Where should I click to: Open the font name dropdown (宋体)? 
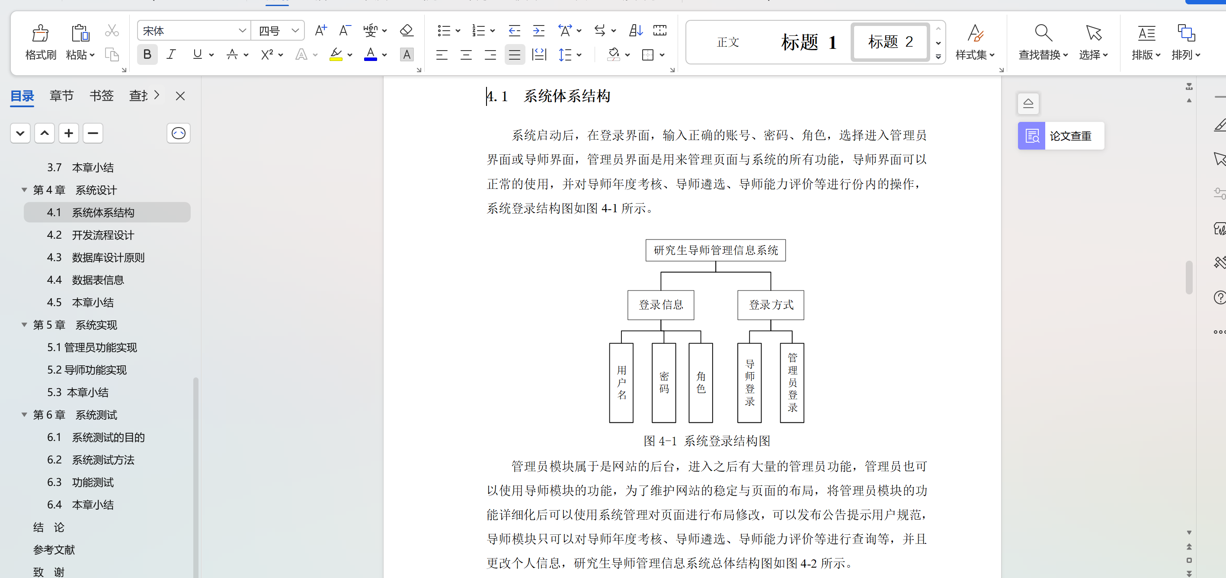tap(242, 30)
